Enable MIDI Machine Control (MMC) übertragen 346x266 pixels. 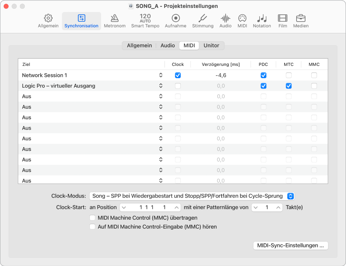92,218
